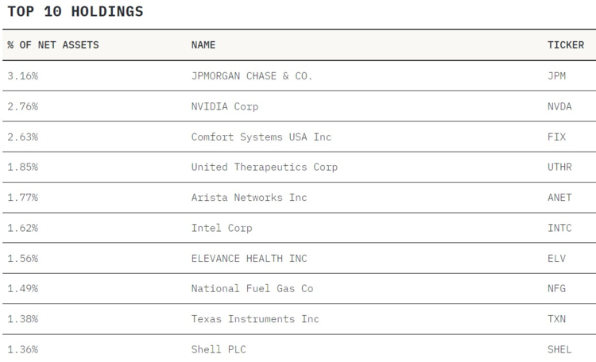596x362 pixels.
Task: Select the JPMORGAN CHASE & CO. name
Action: [x=252, y=76]
